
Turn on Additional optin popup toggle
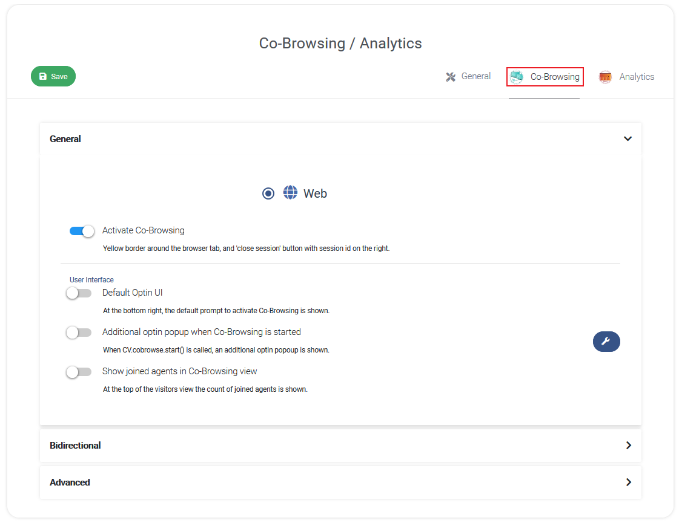[x=79, y=333]
